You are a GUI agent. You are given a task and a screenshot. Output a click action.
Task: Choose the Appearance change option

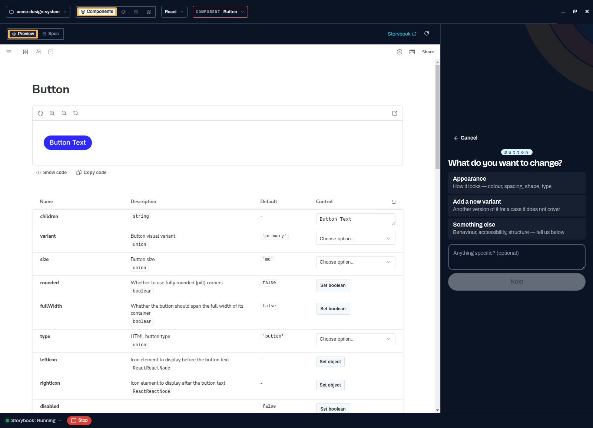[517, 183]
